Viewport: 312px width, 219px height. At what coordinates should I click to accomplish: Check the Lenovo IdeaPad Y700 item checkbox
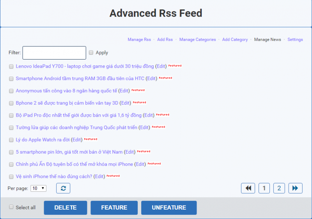point(11,66)
